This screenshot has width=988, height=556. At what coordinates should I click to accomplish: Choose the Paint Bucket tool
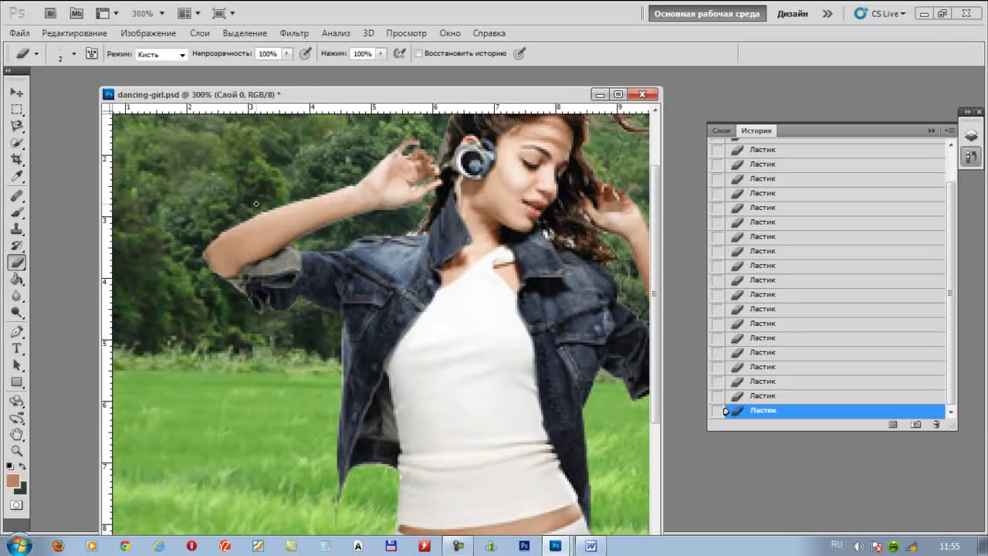pyautogui.click(x=16, y=280)
